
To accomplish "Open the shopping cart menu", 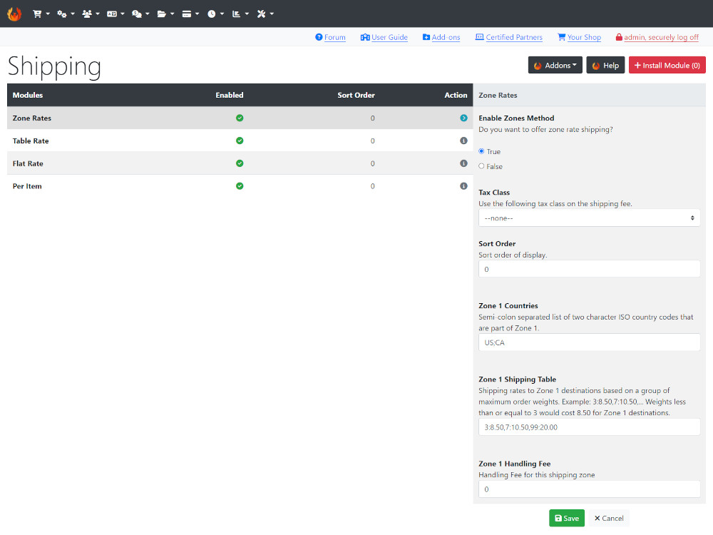I will (41, 14).
